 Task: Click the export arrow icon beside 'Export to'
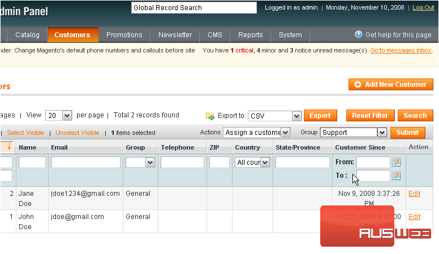[x=210, y=116]
